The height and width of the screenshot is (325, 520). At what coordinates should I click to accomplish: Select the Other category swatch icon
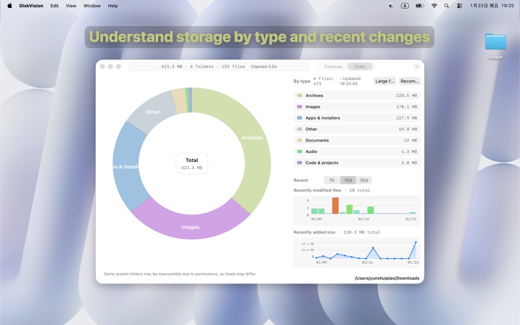299,129
